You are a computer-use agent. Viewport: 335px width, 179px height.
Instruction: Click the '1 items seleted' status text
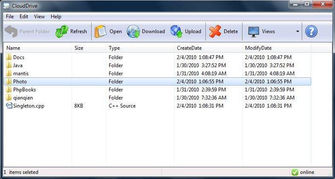[x=21, y=172]
